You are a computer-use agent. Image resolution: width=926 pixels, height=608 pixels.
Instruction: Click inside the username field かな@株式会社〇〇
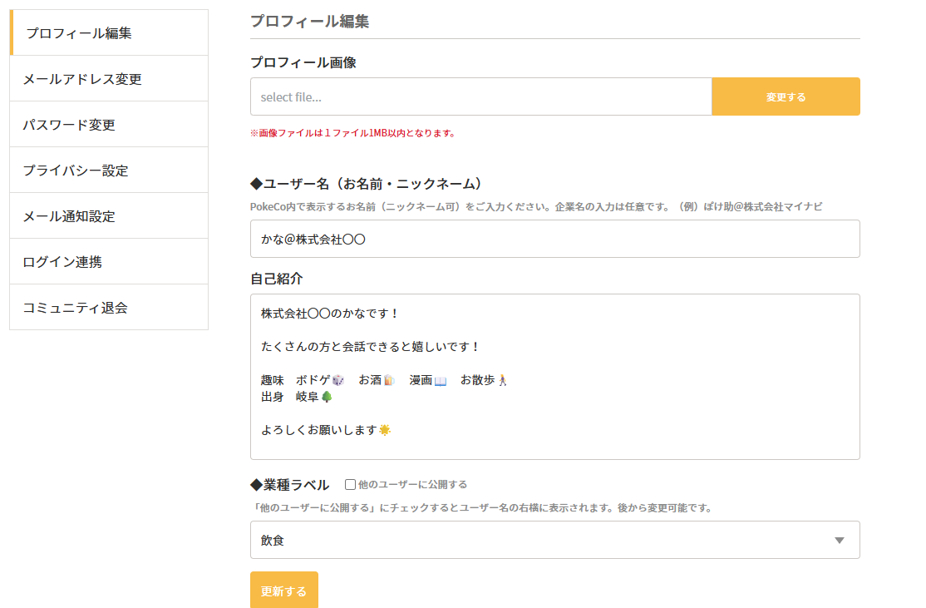point(554,239)
